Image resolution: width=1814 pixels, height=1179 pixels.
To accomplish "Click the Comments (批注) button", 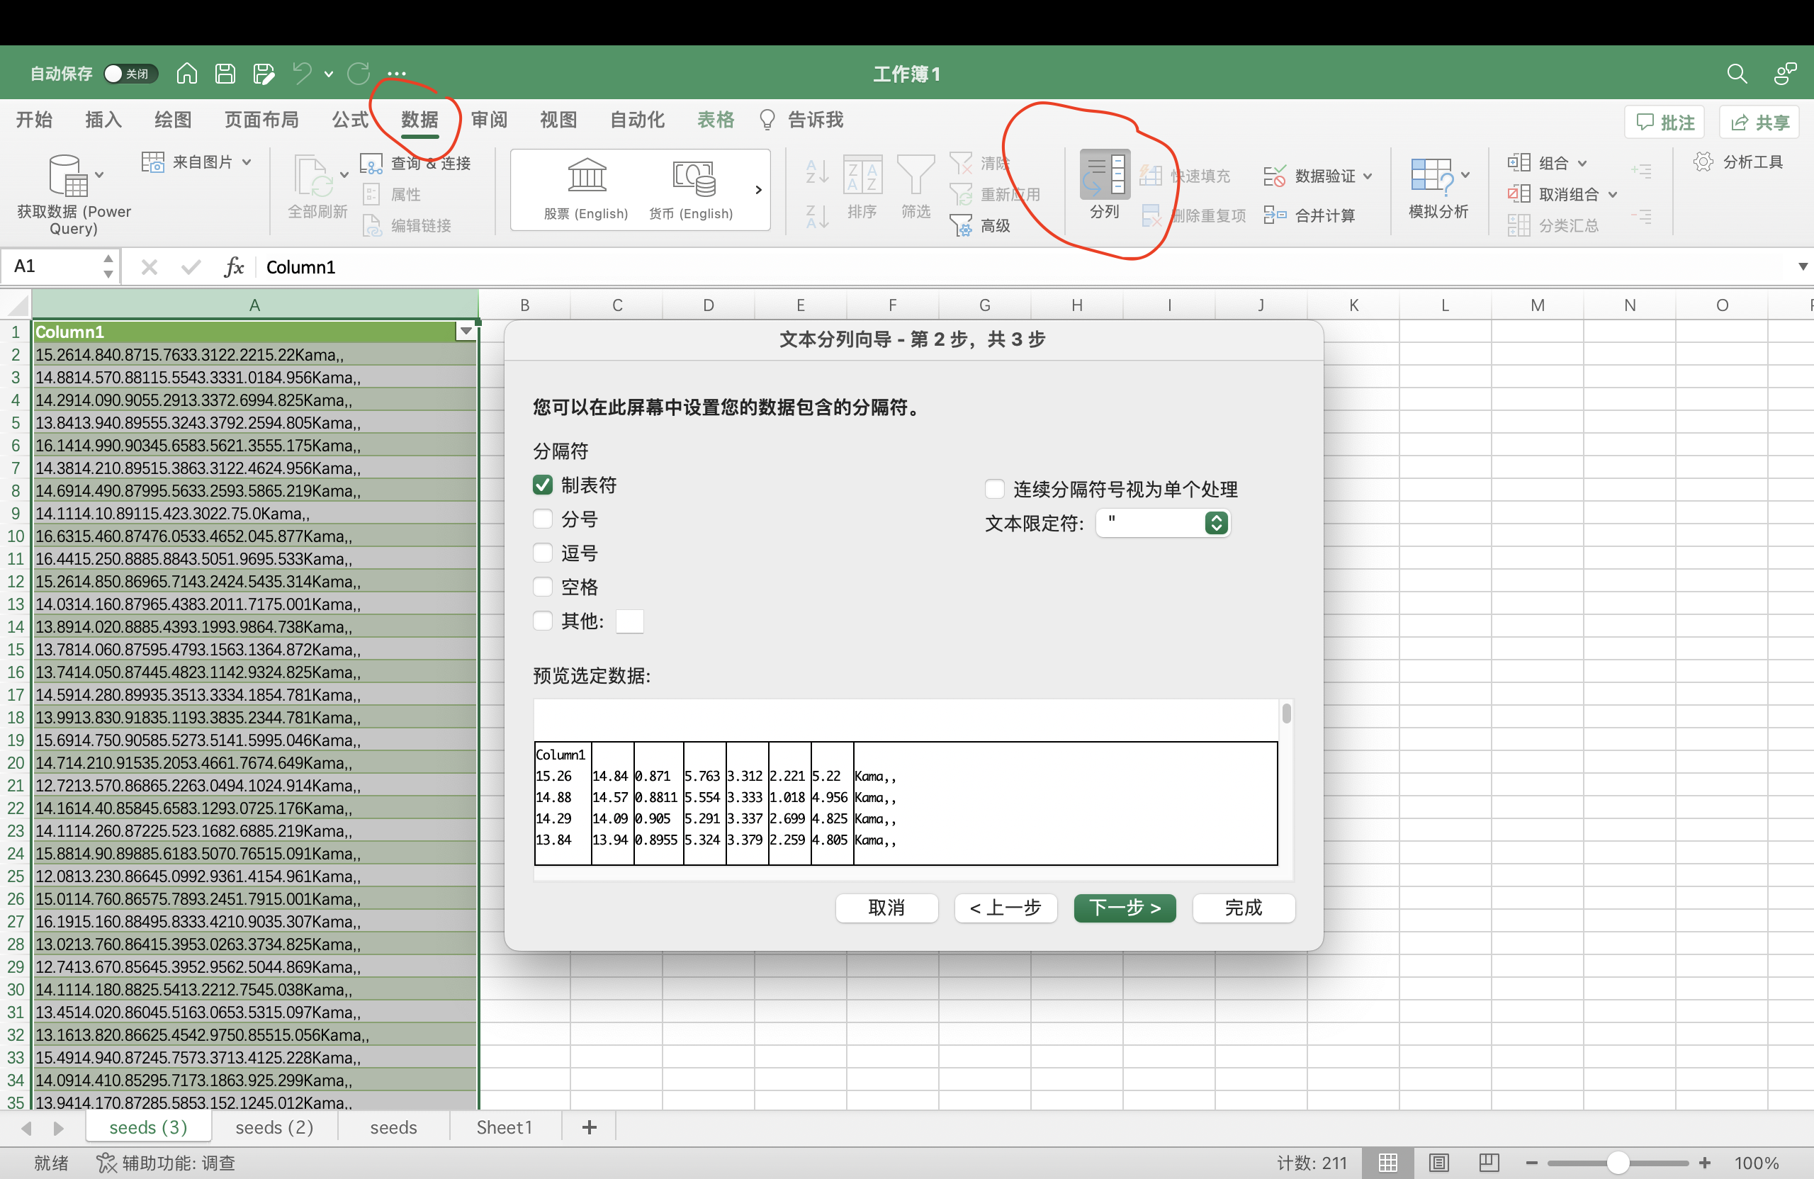I will click(1665, 122).
